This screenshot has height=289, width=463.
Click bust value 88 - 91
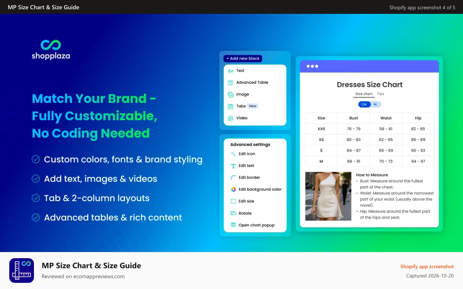point(354,161)
